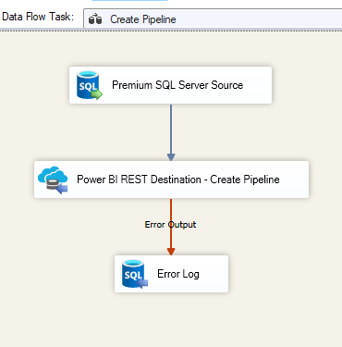Open the Data Flow Task dropdown showing Create Pipeline
Viewport: 342px width, 347px height.
point(213,19)
